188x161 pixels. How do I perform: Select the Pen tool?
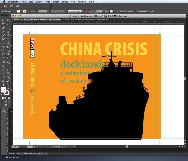pyautogui.click(x=3, y=28)
